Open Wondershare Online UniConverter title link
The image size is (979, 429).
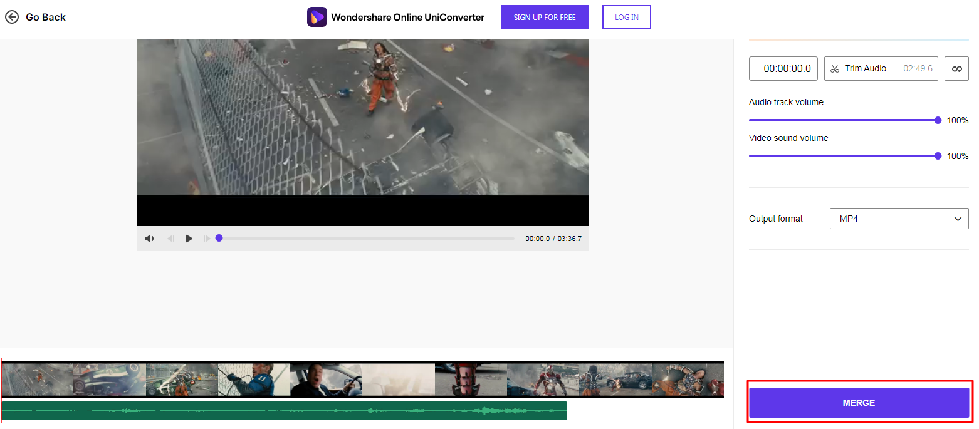click(408, 17)
